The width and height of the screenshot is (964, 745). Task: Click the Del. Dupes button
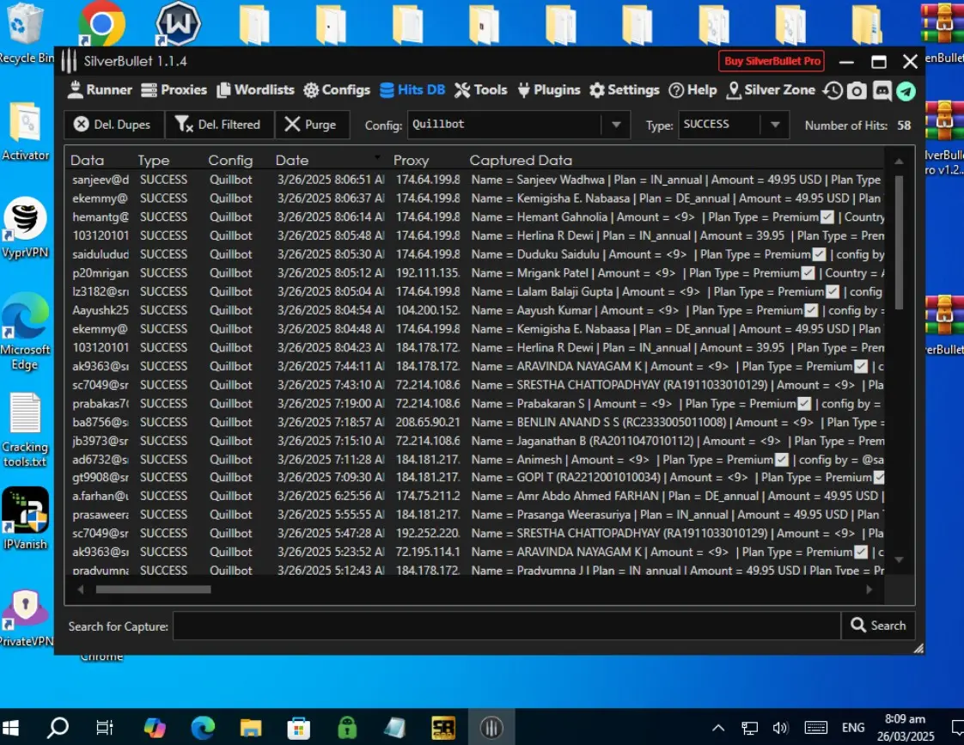coord(113,125)
